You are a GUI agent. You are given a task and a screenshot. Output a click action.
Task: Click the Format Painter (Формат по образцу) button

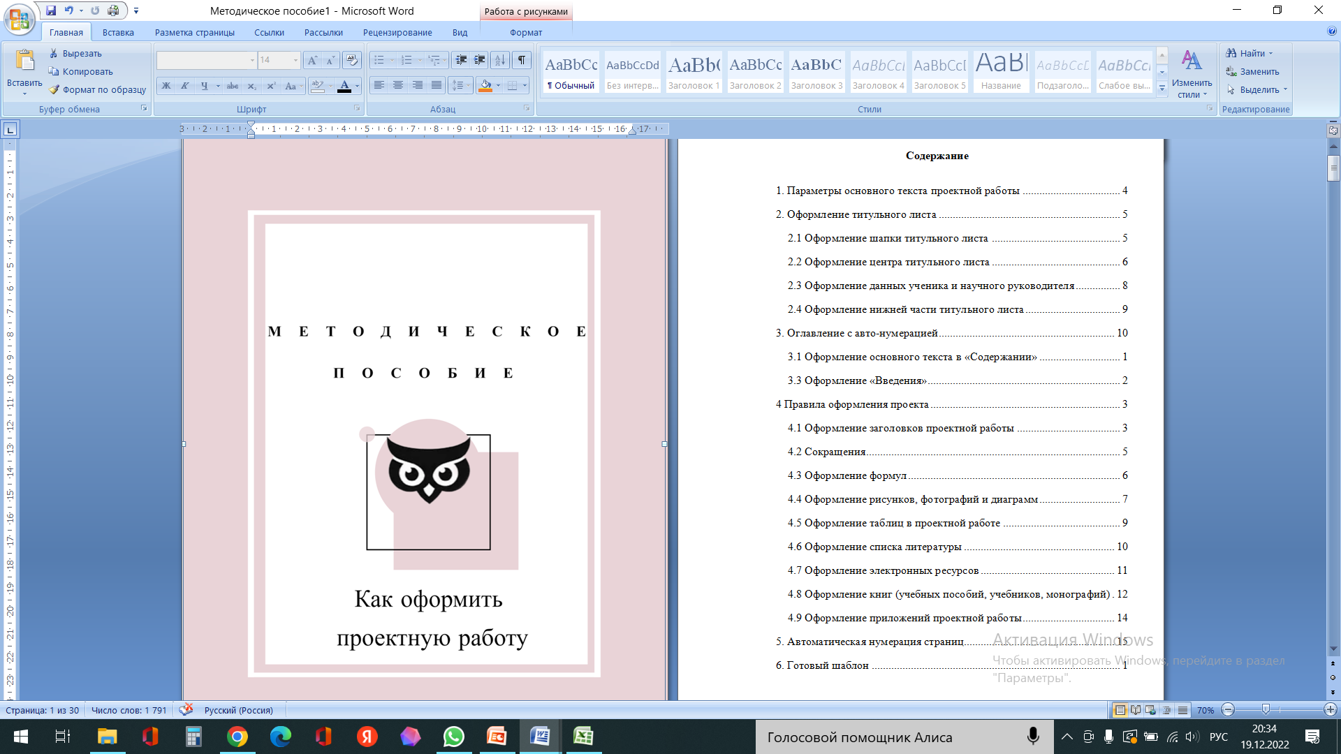click(x=98, y=90)
